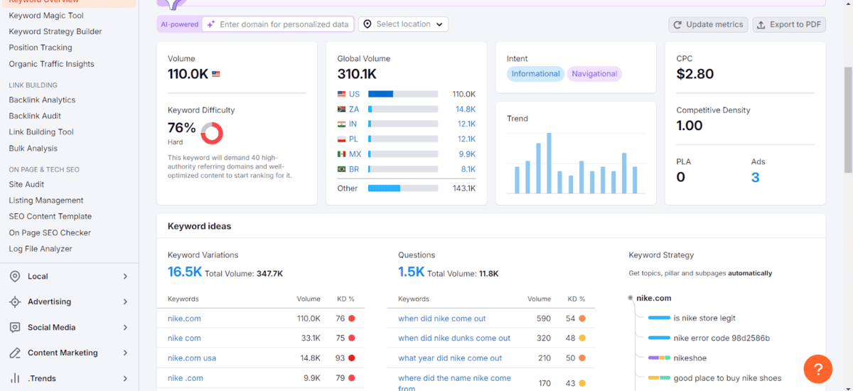The height and width of the screenshot is (391, 853).
Task: Open the orange help question mark button
Action: click(817, 369)
